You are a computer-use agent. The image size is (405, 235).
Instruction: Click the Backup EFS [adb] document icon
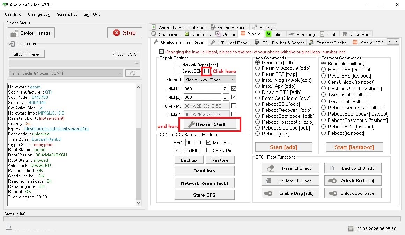332,168
